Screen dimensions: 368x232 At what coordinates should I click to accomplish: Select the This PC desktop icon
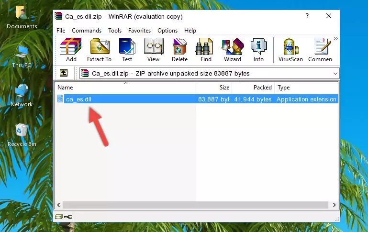pyautogui.click(x=22, y=56)
